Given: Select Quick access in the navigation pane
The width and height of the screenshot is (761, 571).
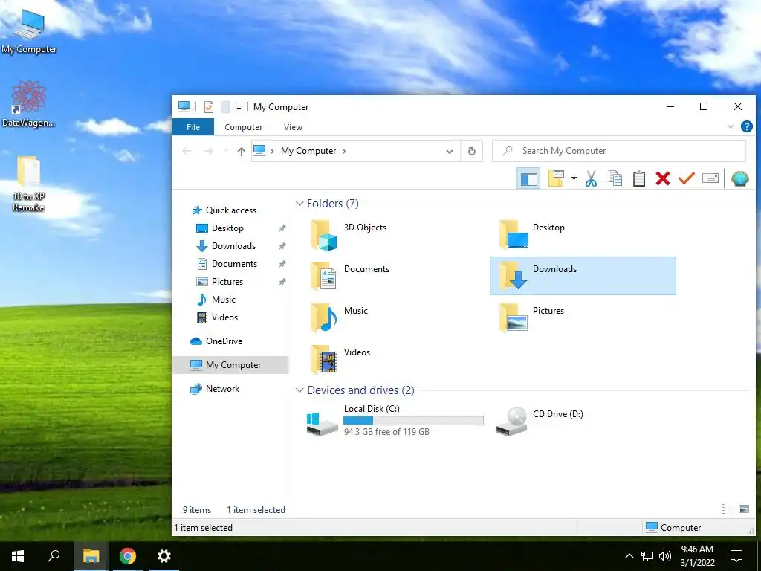Looking at the screenshot, I should [230, 210].
